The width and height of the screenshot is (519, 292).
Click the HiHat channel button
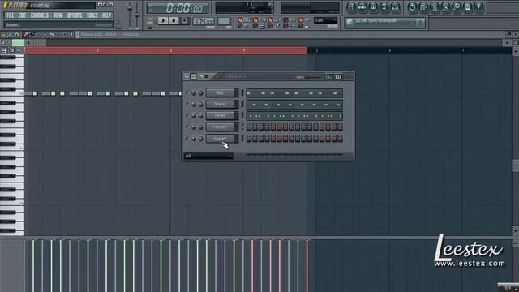(x=220, y=115)
